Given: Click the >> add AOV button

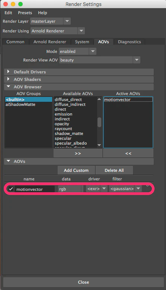Looking at the screenshot, I should point(78,153).
